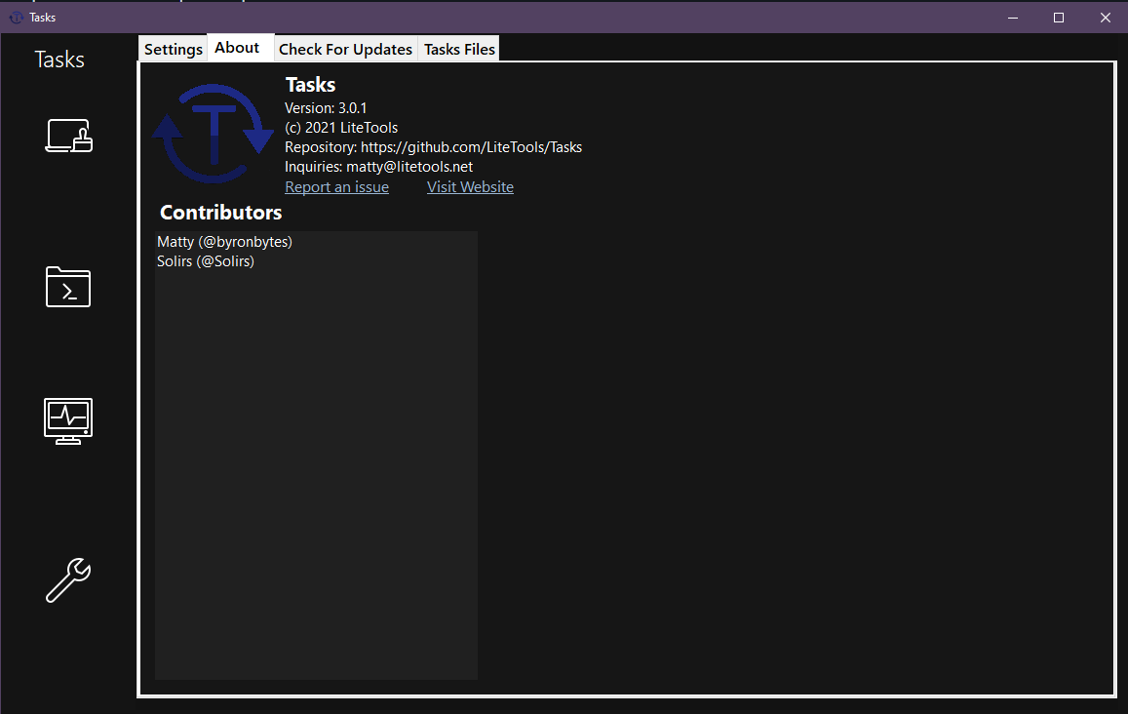This screenshot has width=1128, height=714.
Task: Click the Tasks logo in About panel
Action: tap(213, 134)
